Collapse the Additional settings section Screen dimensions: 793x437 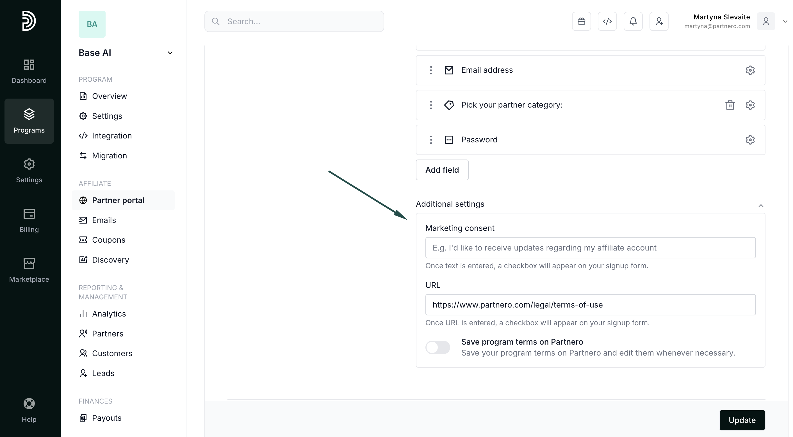click(761, 205)
